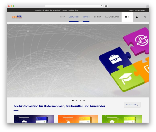
Task: Open the user account icon
Action: (x=137, y=17)
